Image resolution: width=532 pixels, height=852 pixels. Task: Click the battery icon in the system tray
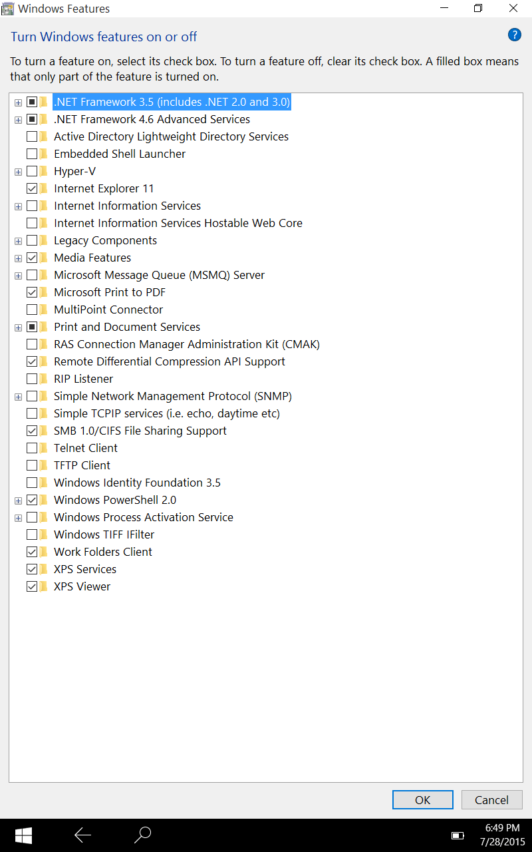coord(458,835)
